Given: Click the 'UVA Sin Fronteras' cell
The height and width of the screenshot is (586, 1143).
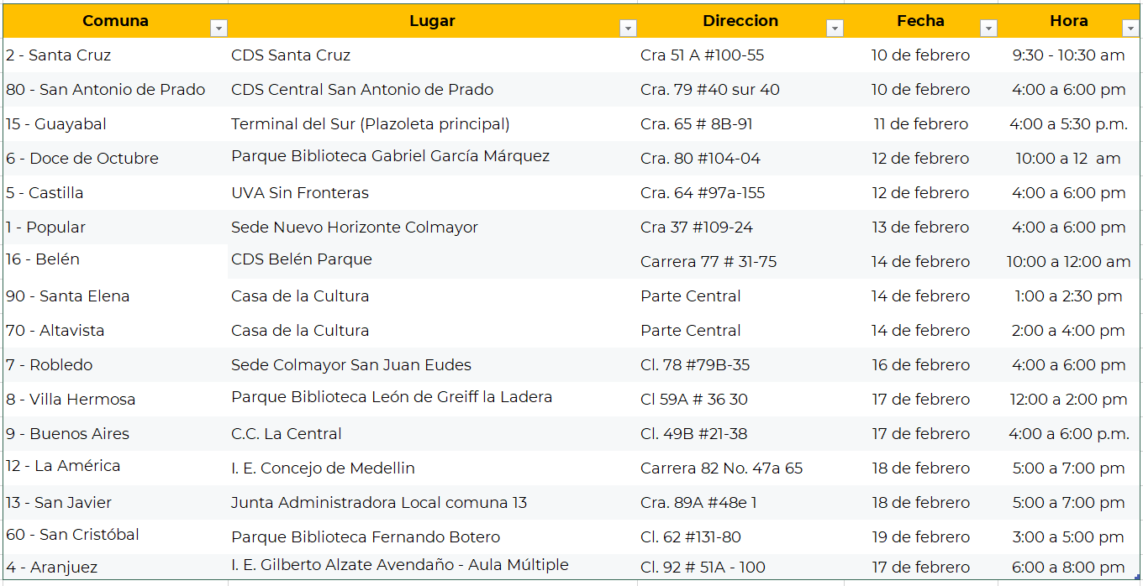Looking at the screenshot, I should 300,193.
